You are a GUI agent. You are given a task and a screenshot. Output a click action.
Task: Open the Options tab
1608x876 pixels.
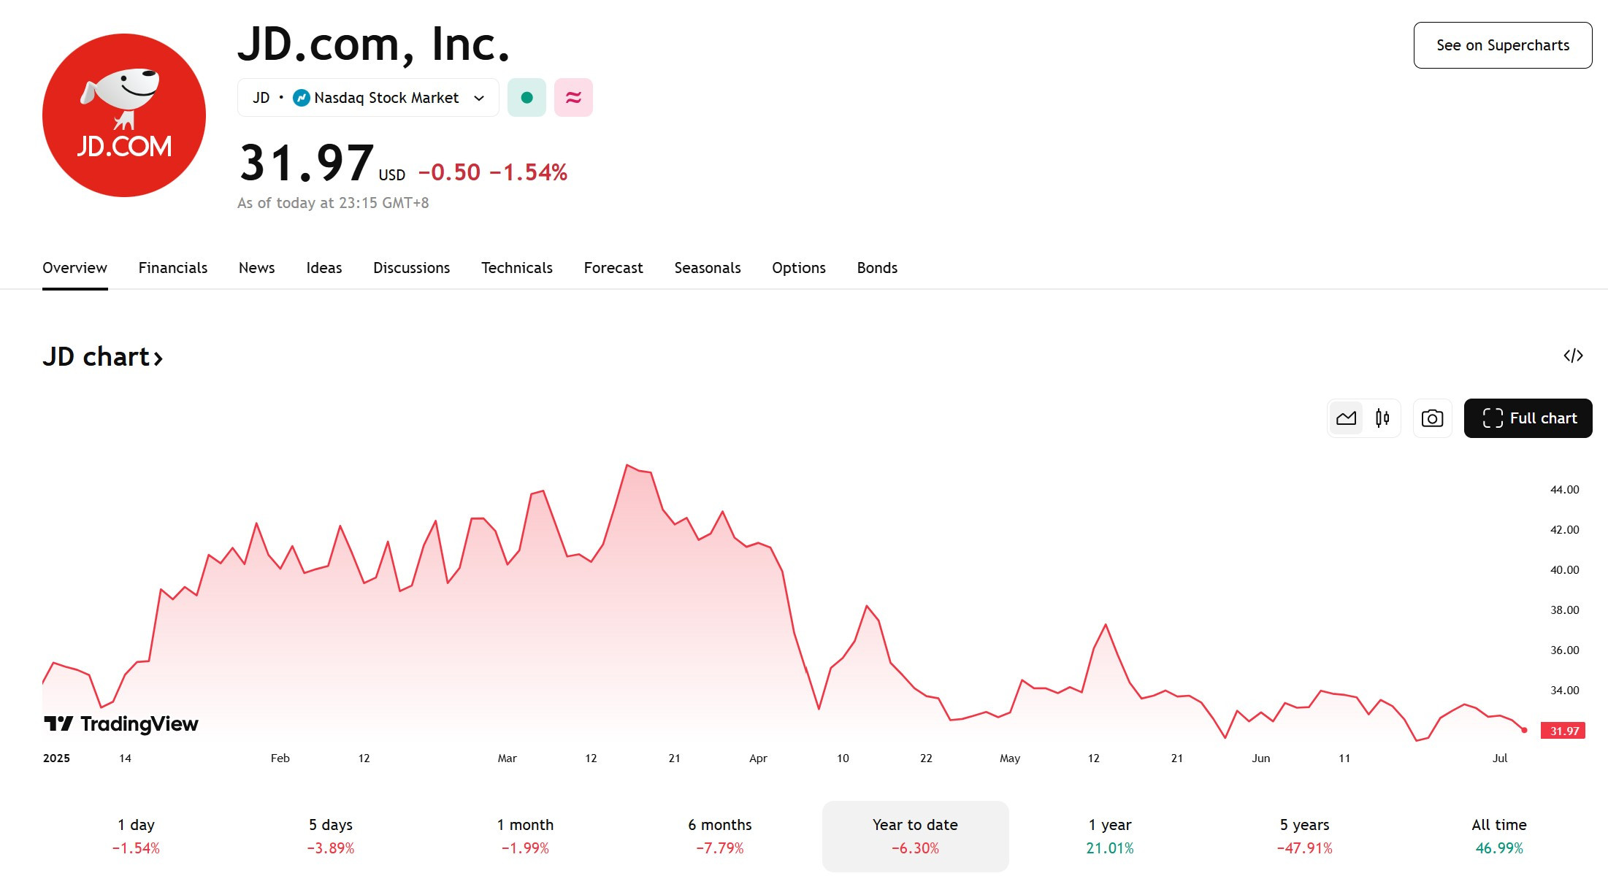pos(799,268)
